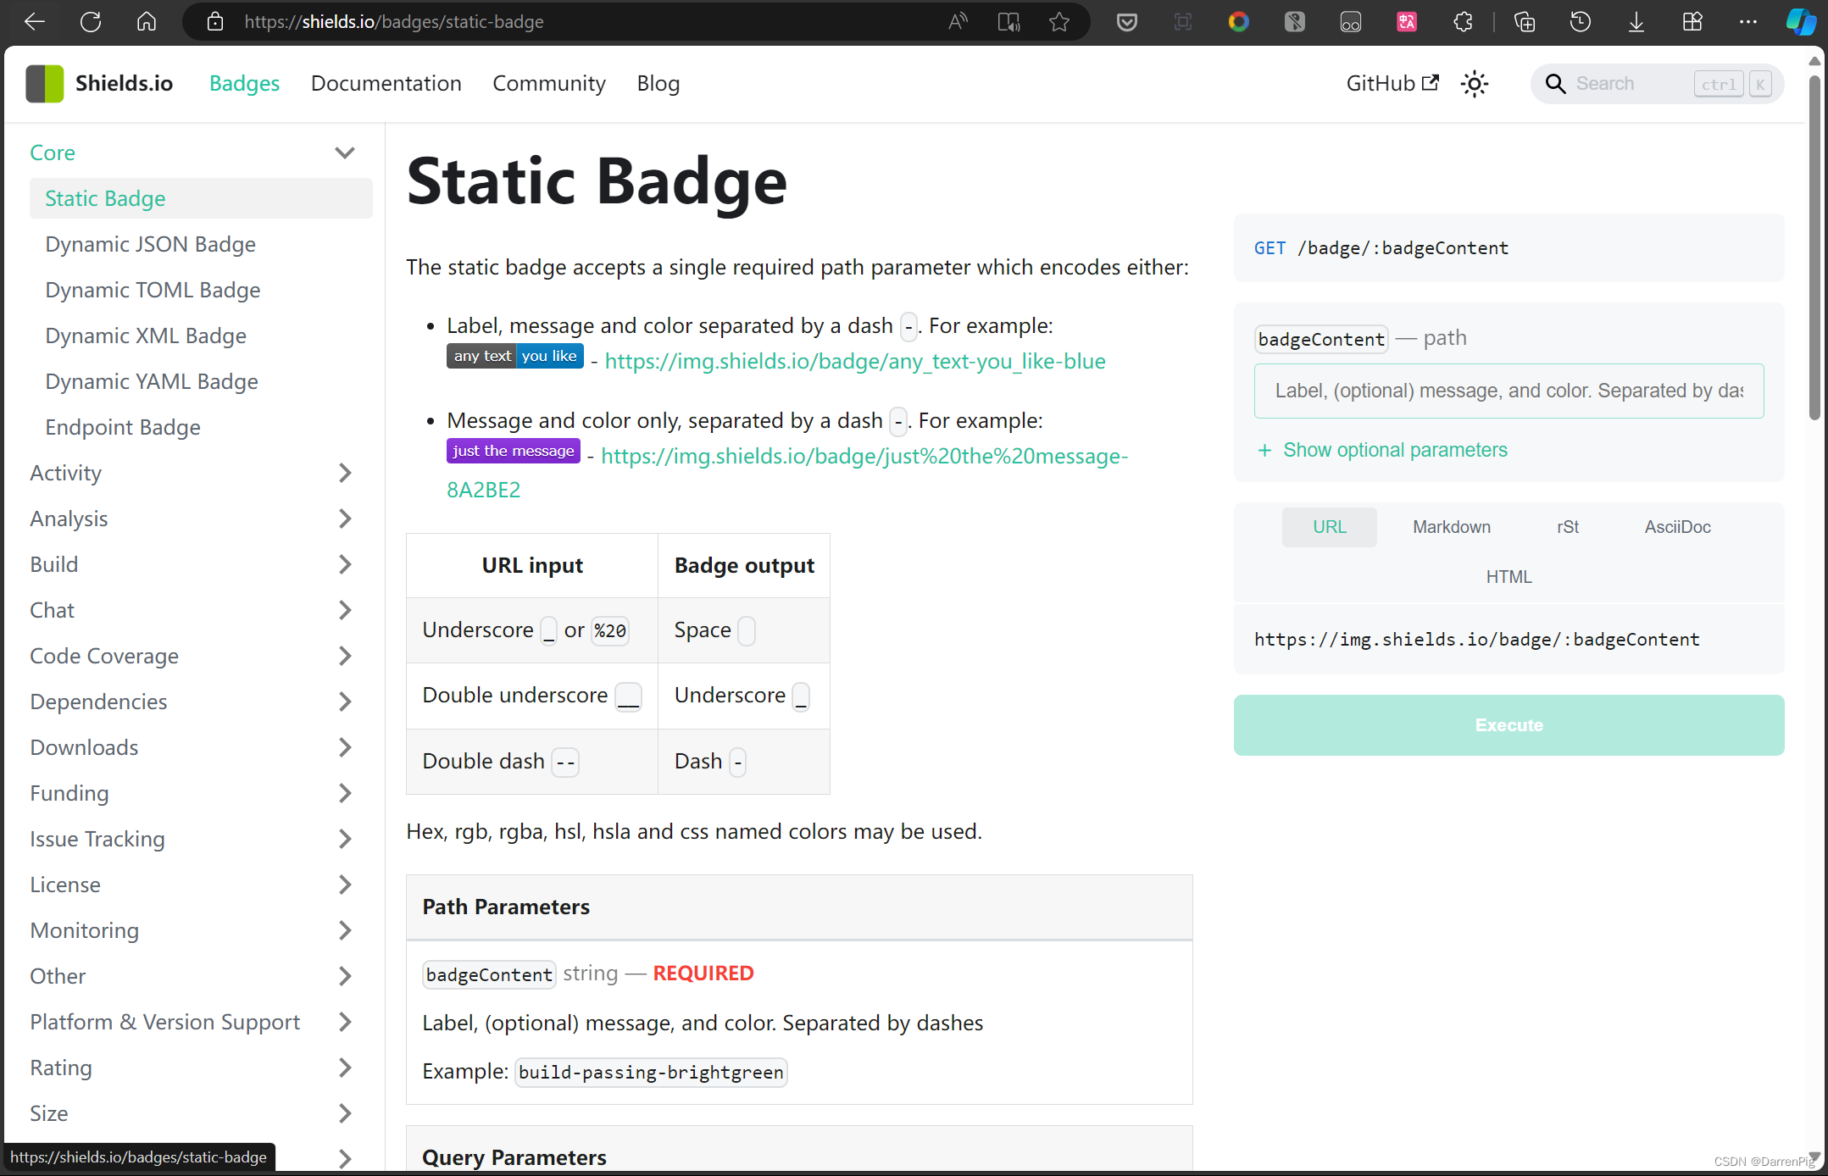Screen dimensions: 1828x1176
Task: Open the browser apps grid icon
Action: pyautogui.click(x=1692, y=22)
